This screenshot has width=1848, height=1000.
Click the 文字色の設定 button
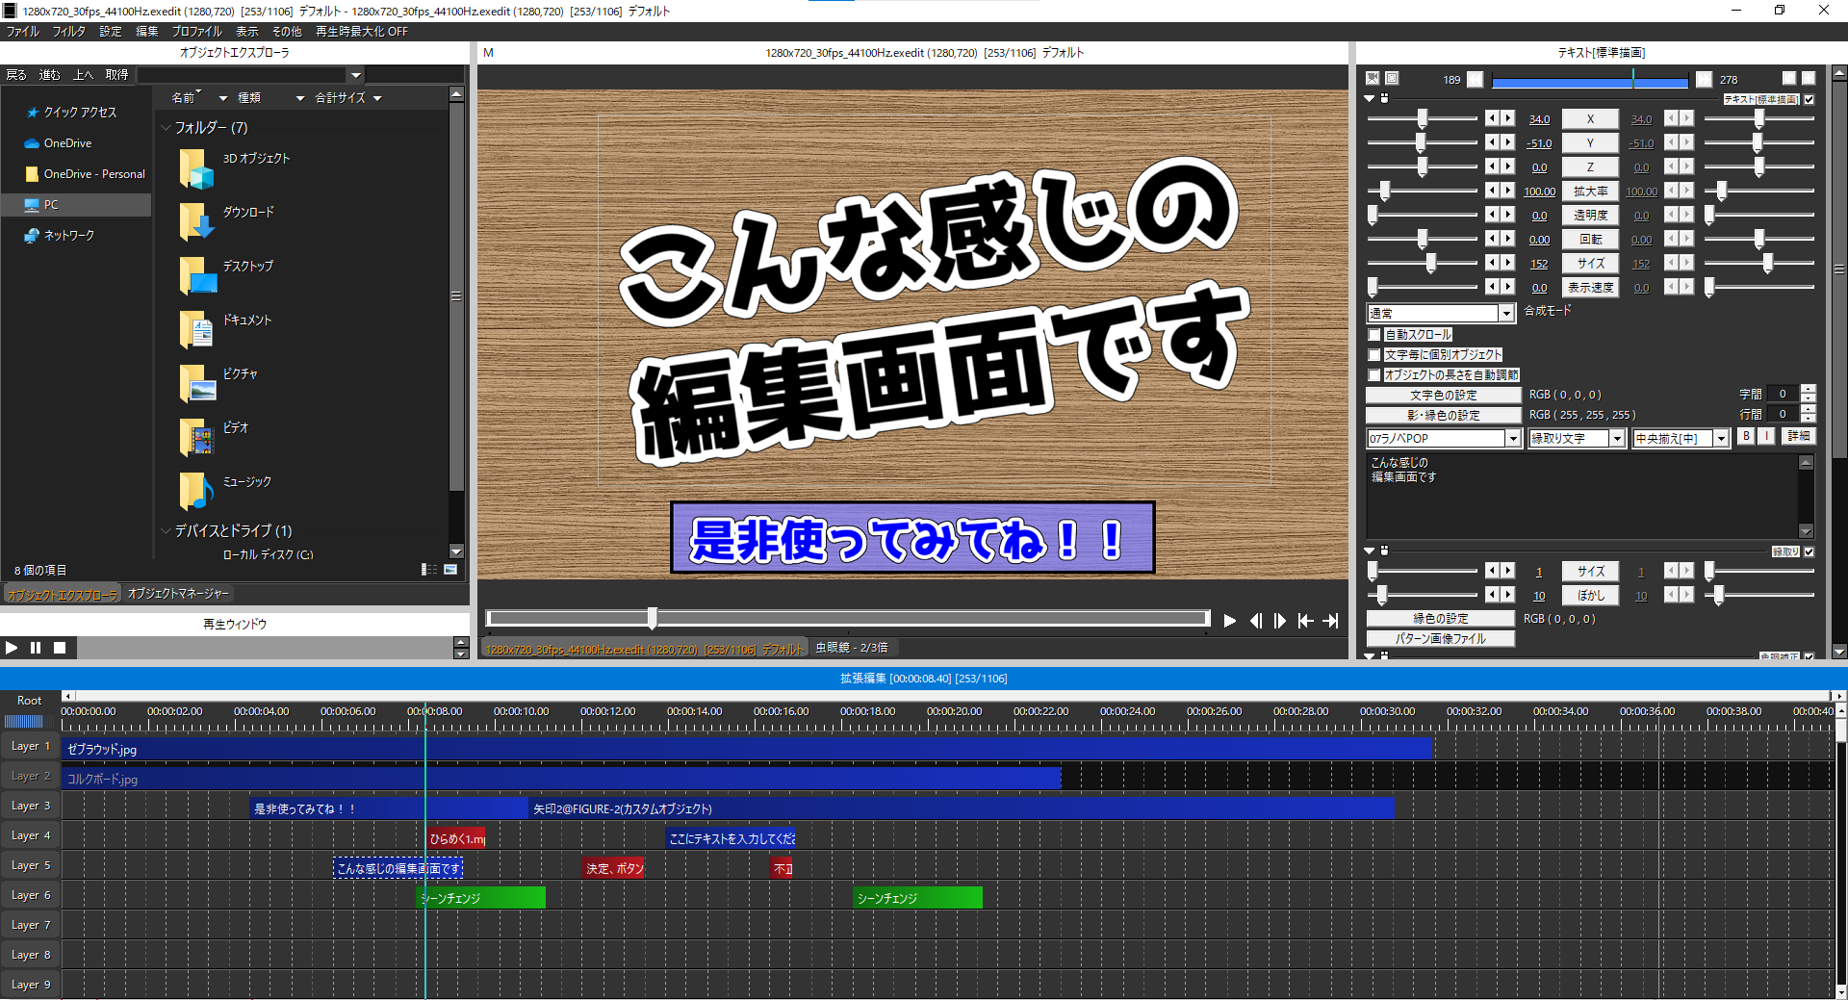click(x=1441, y=394)
